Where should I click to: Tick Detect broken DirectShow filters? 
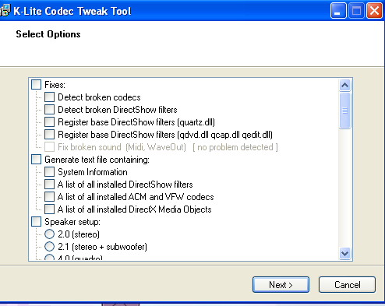pos(49,110)
